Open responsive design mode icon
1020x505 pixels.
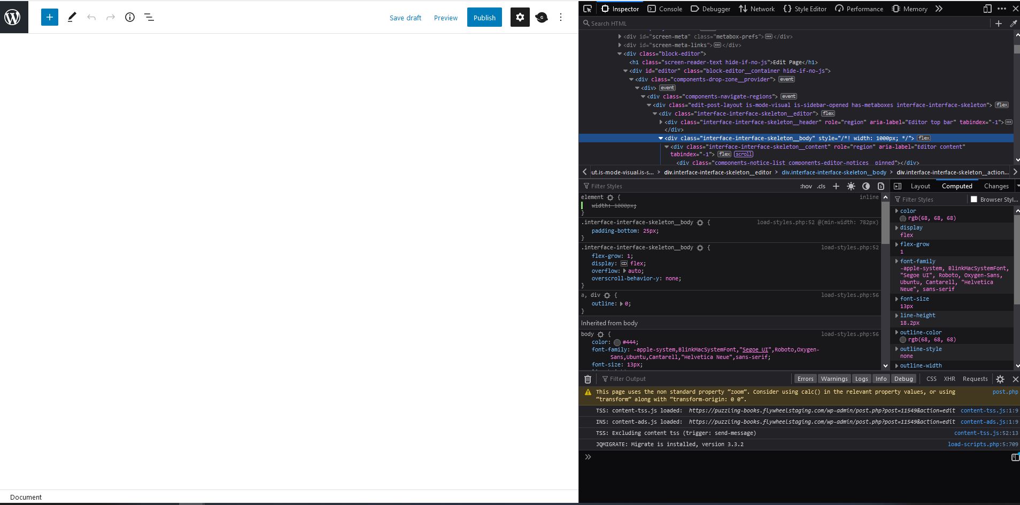(x=987, y=9)
